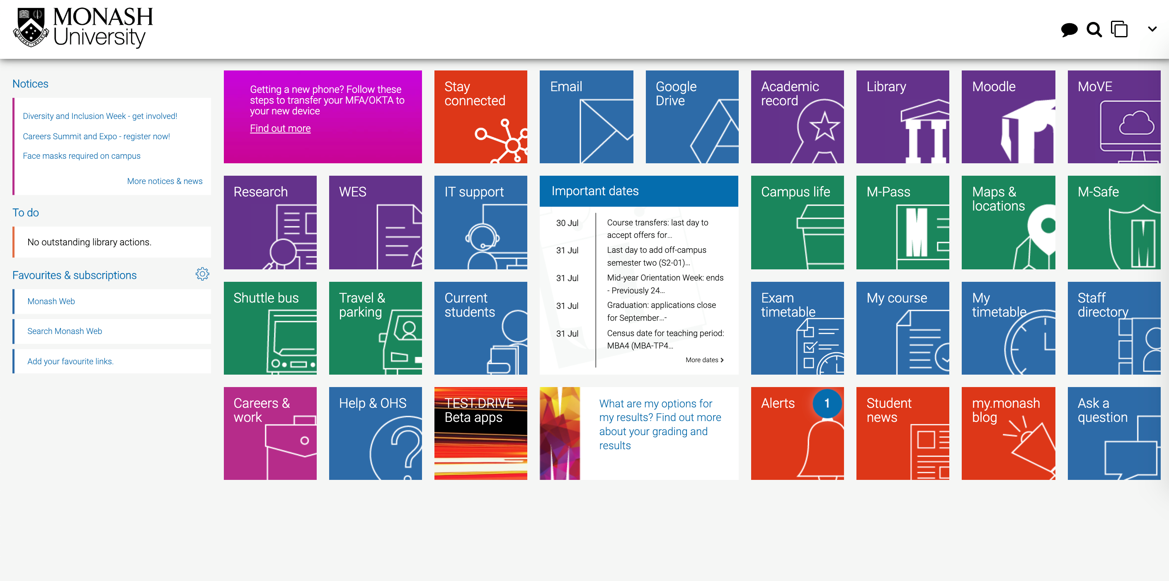This screenshot has width=1169, height=581.
Task: Open Maps & locations tile
Action: coord(1008,222)
